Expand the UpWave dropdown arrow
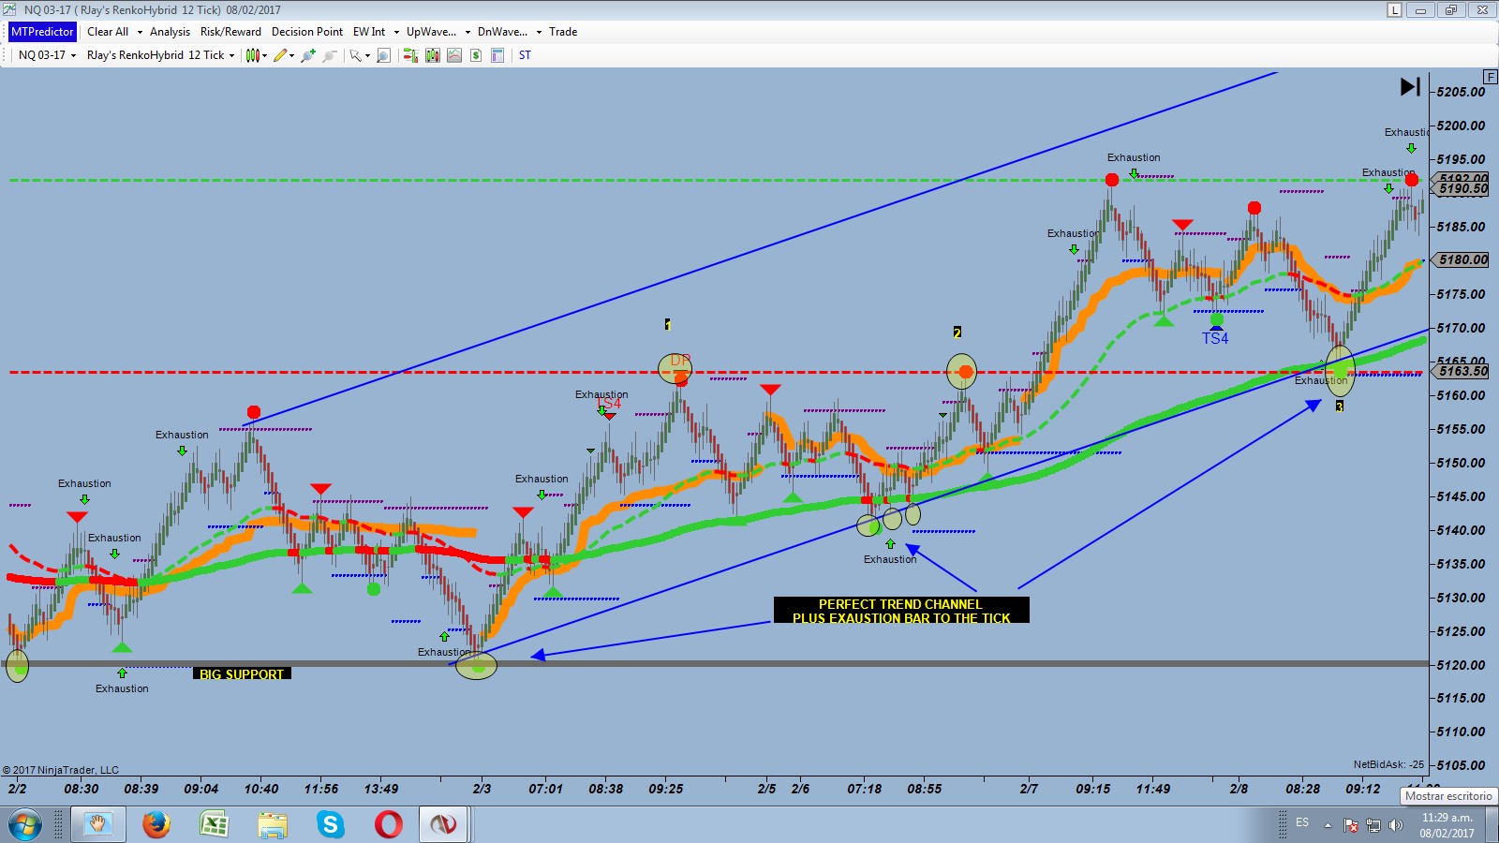Screen dimensions: 1499x843 coord(468,32)
